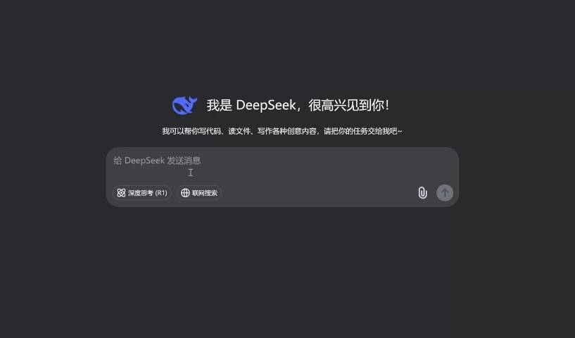This screenshot has height=338, width=575.
Task: Send the message with the up-arrow button
Action: click(x=445, y=193)
